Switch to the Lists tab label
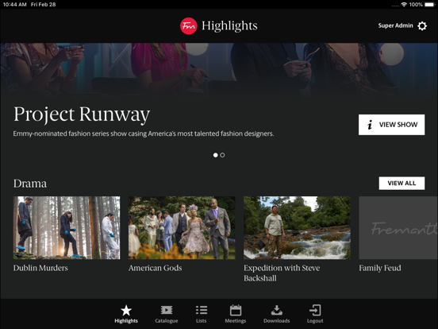 pyautogui.click(x=201, y=321)
